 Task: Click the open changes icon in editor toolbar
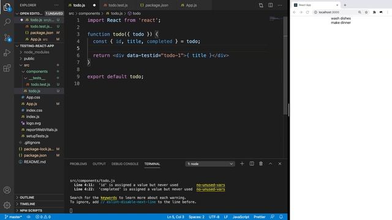[x=261, y=5]
